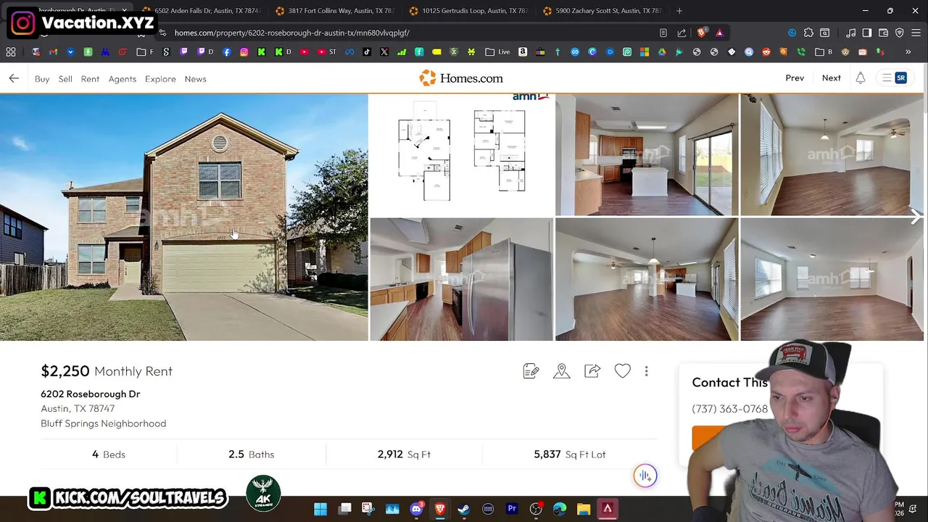Open the Agents menu

coord(123,79)
